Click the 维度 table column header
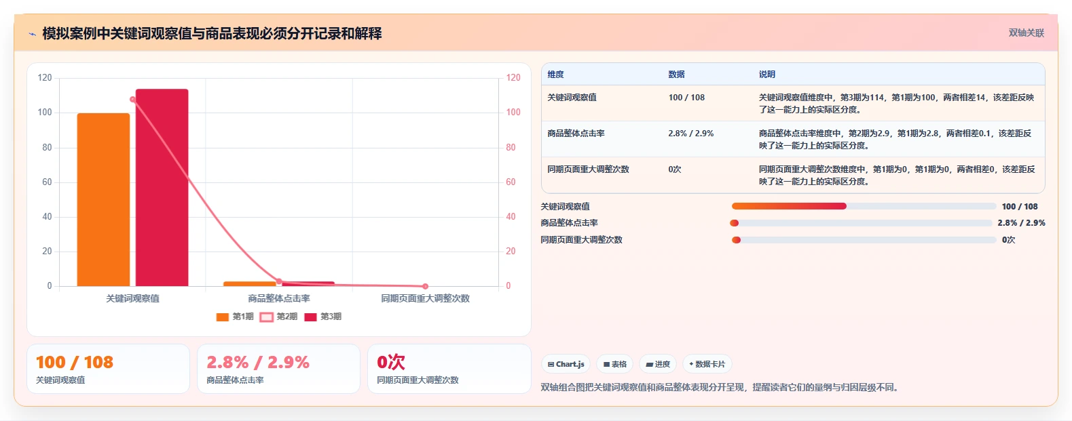The height and width of the screenshot is (421, 1072). [x=555, y=75]
